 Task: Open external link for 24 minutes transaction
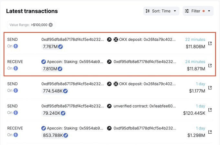210,66
